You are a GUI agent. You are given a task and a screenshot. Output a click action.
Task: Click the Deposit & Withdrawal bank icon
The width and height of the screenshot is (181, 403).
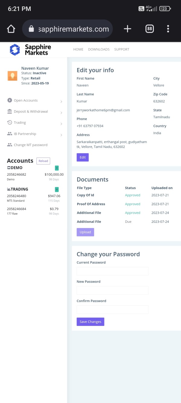click(10, 112)
